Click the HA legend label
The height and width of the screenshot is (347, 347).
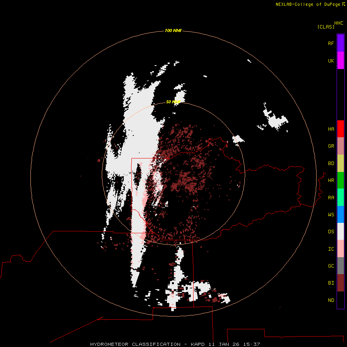click(x=331, y=129)
